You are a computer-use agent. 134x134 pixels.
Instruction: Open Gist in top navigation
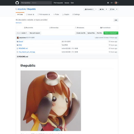[x=72, y=3]
